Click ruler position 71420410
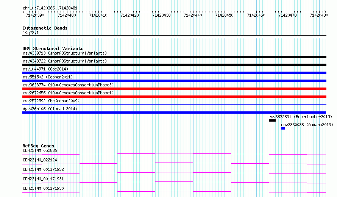This screenshot has width=337, height=197. click(x=98, y=15)
